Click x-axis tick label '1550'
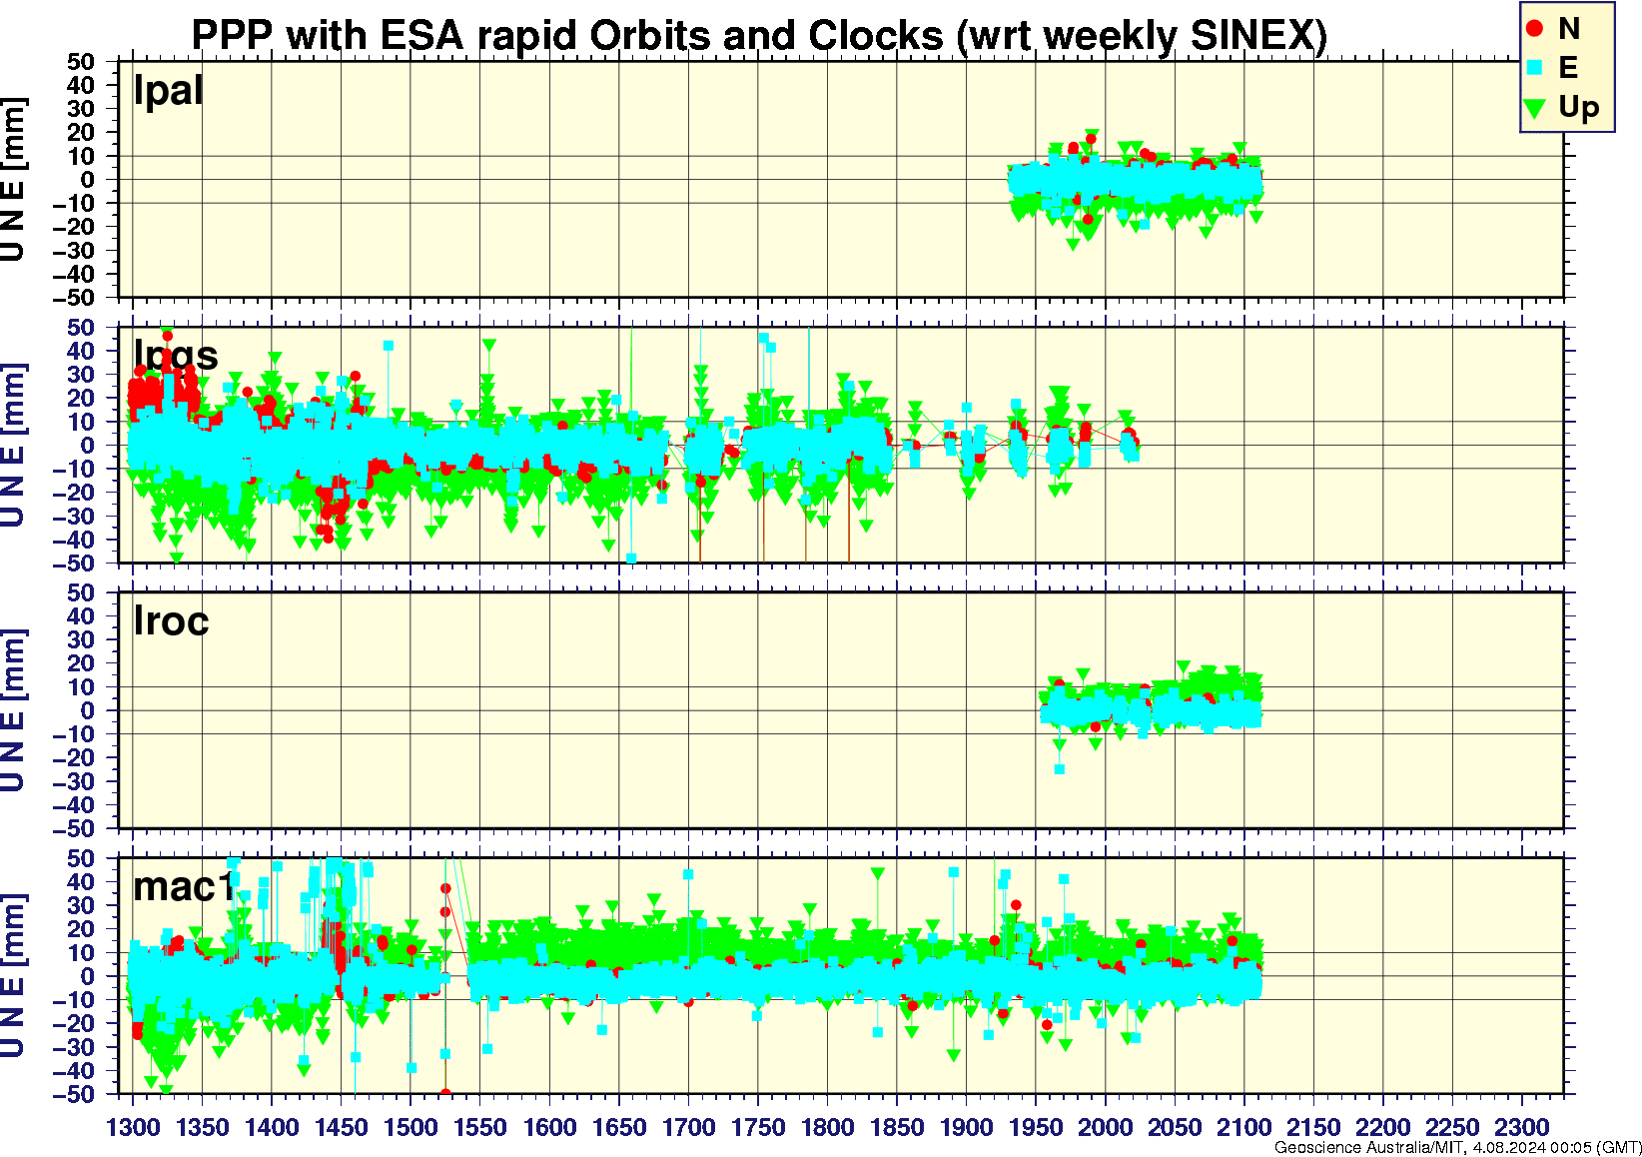The image size is (1642, 1157). pos(480,1128)
